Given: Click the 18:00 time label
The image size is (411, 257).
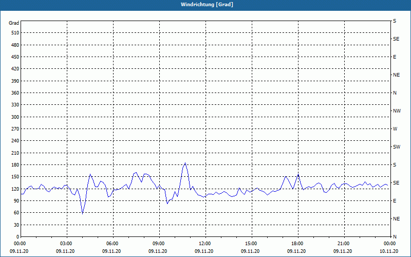Looking at the screenshot, I should 296,244.
